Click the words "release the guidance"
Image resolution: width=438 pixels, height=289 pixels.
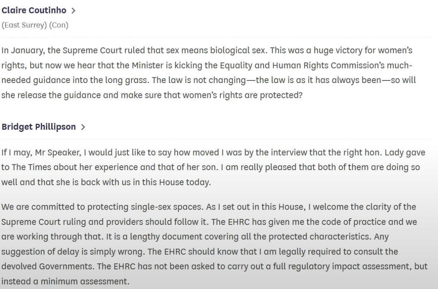pos(46,95)
